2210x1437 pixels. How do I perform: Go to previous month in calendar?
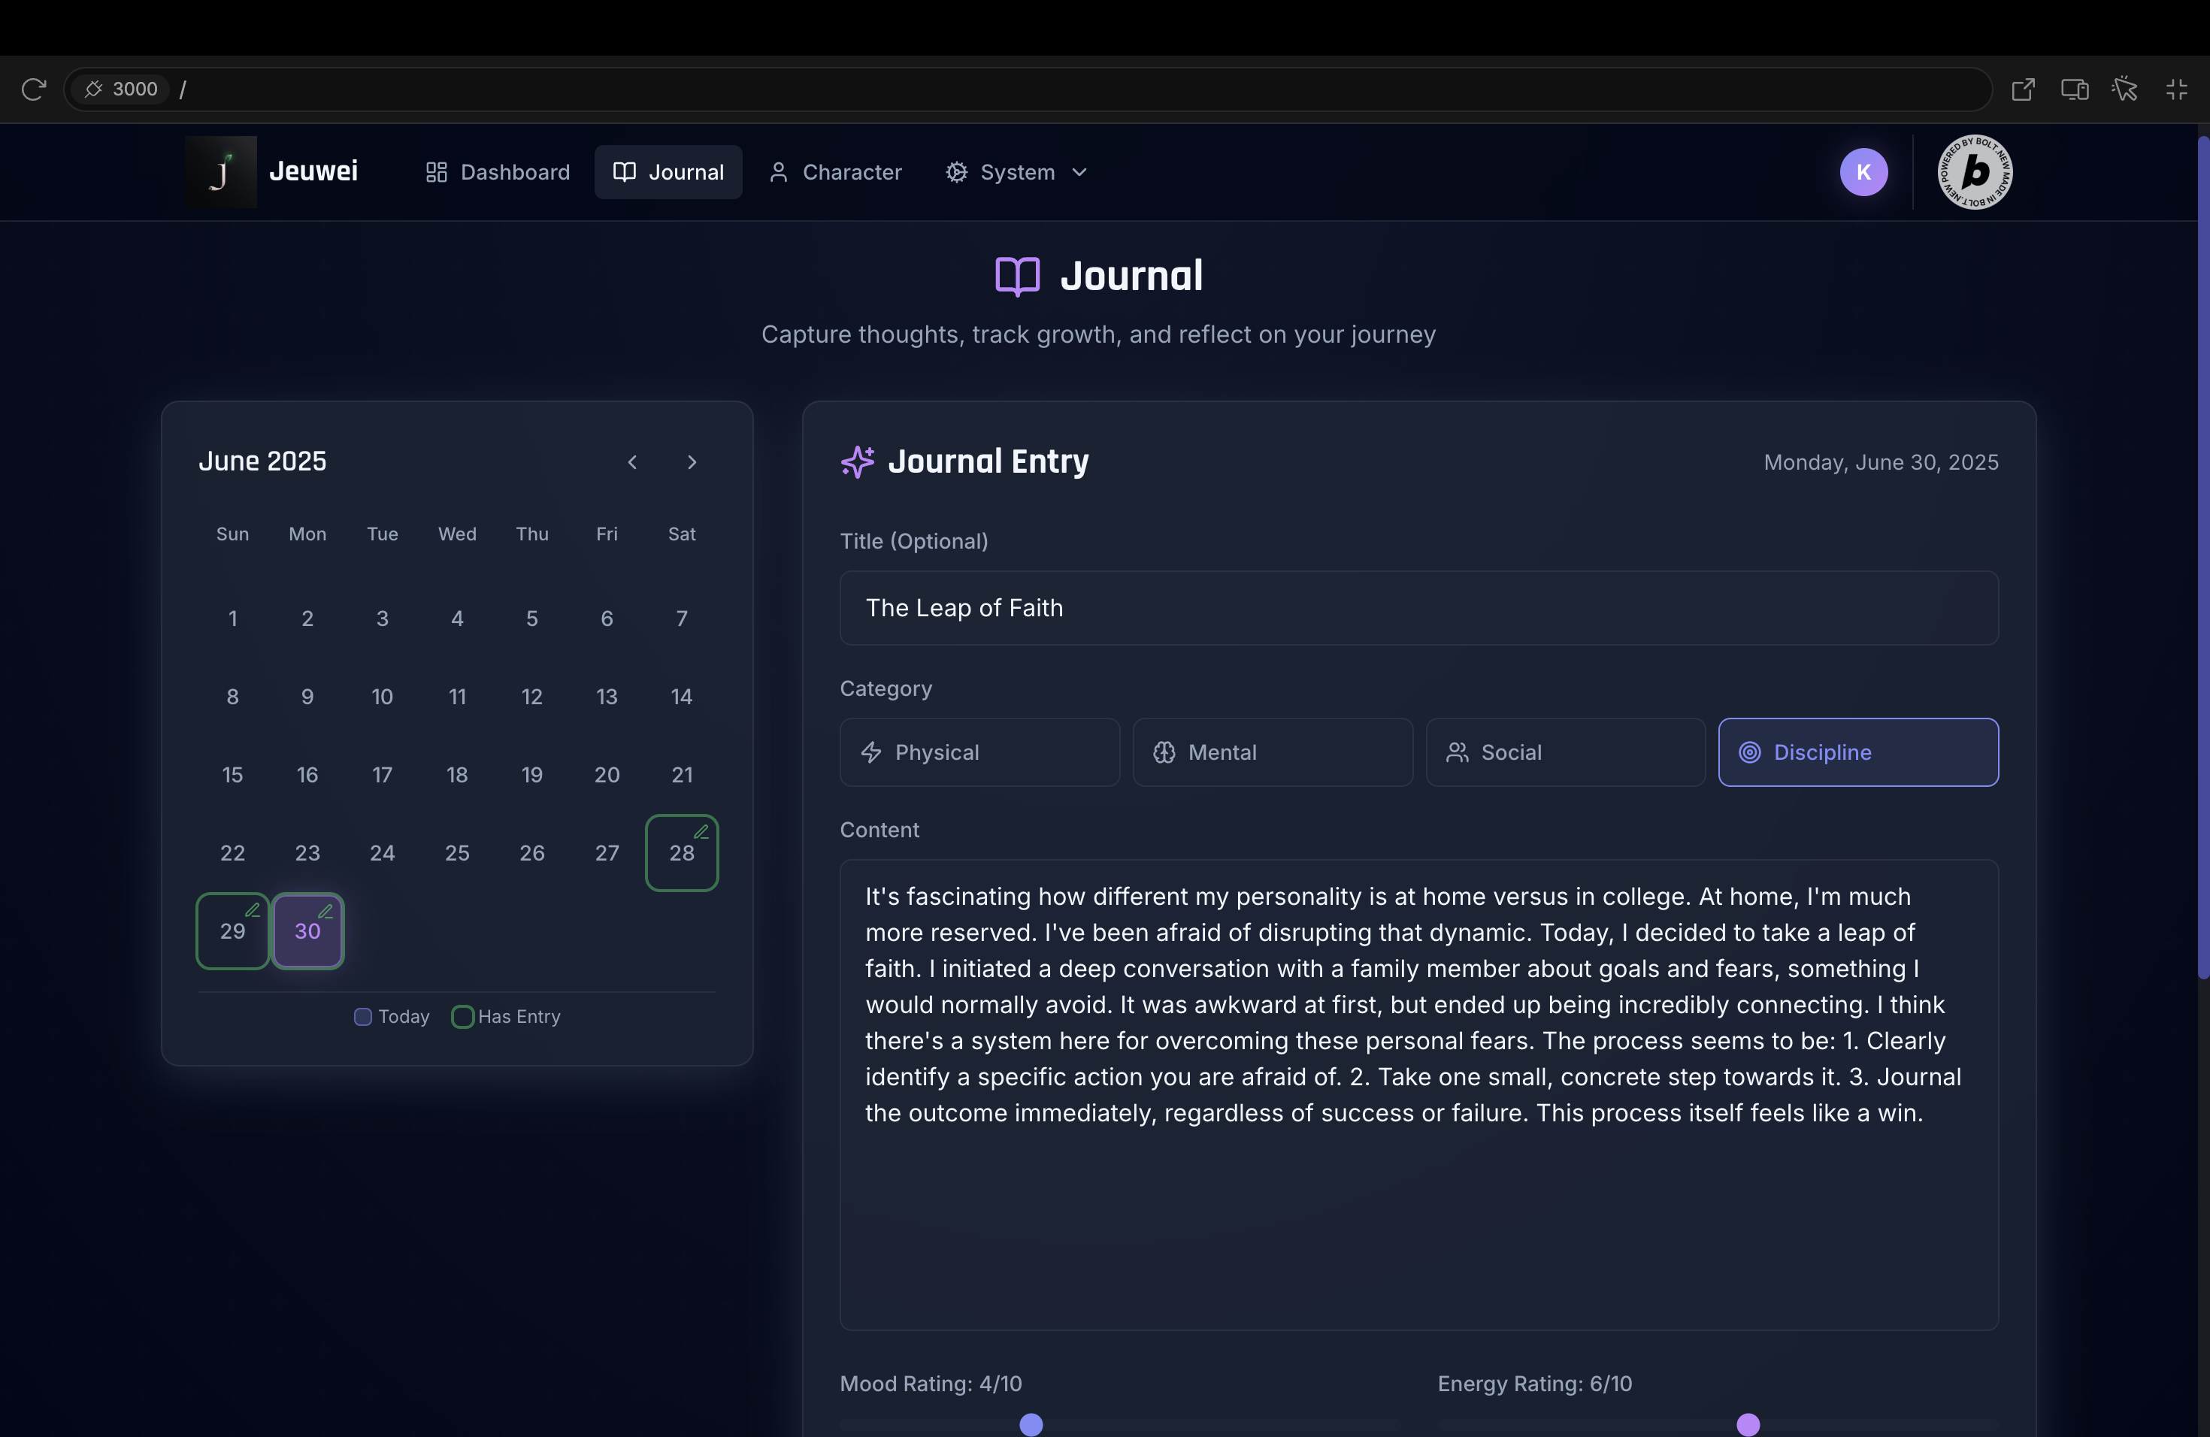[x=632, y=462]
